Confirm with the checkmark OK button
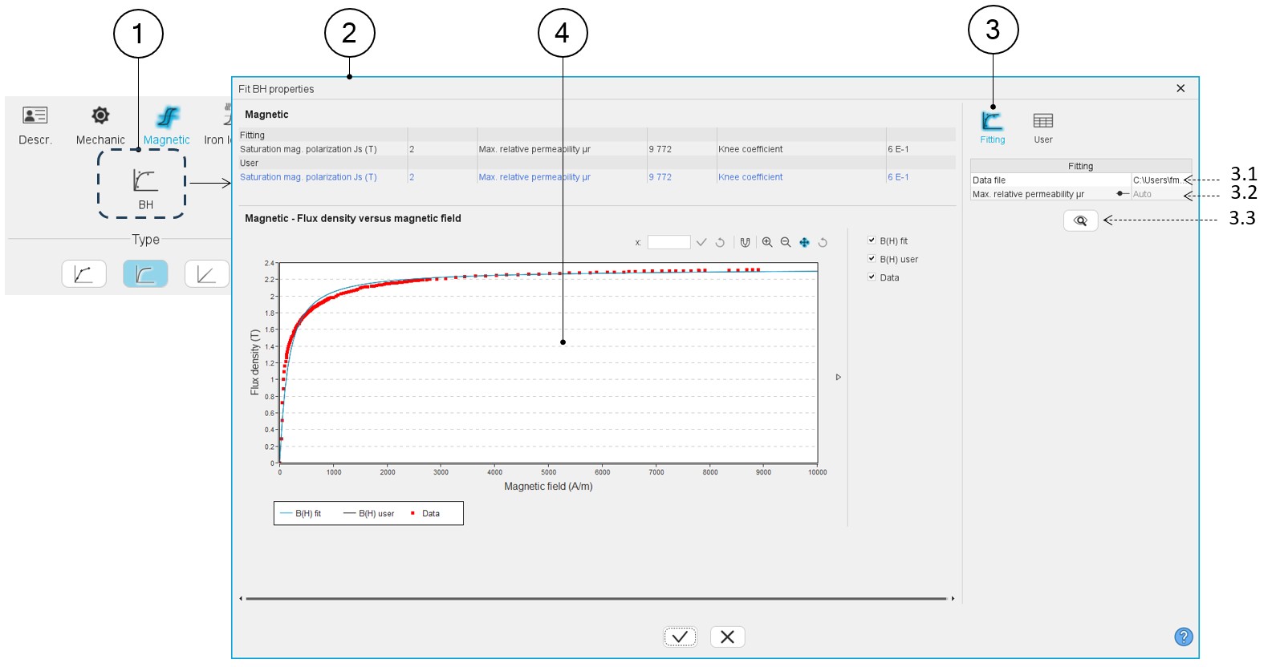This screenshot has height=667, width=1276. (x=680, y=637)
